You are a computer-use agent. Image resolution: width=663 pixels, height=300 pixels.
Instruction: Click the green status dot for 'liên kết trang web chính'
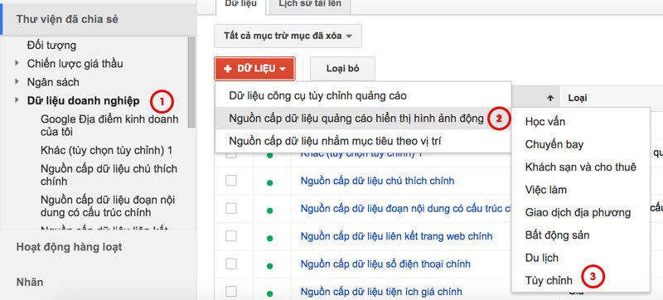coord(269,239)
